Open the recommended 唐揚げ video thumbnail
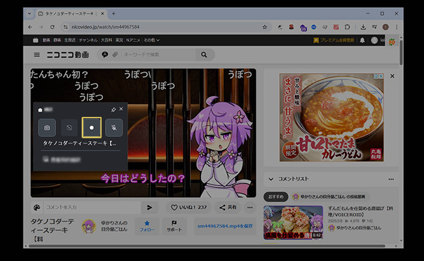This screenshot has height=261, width=424. 293,223
